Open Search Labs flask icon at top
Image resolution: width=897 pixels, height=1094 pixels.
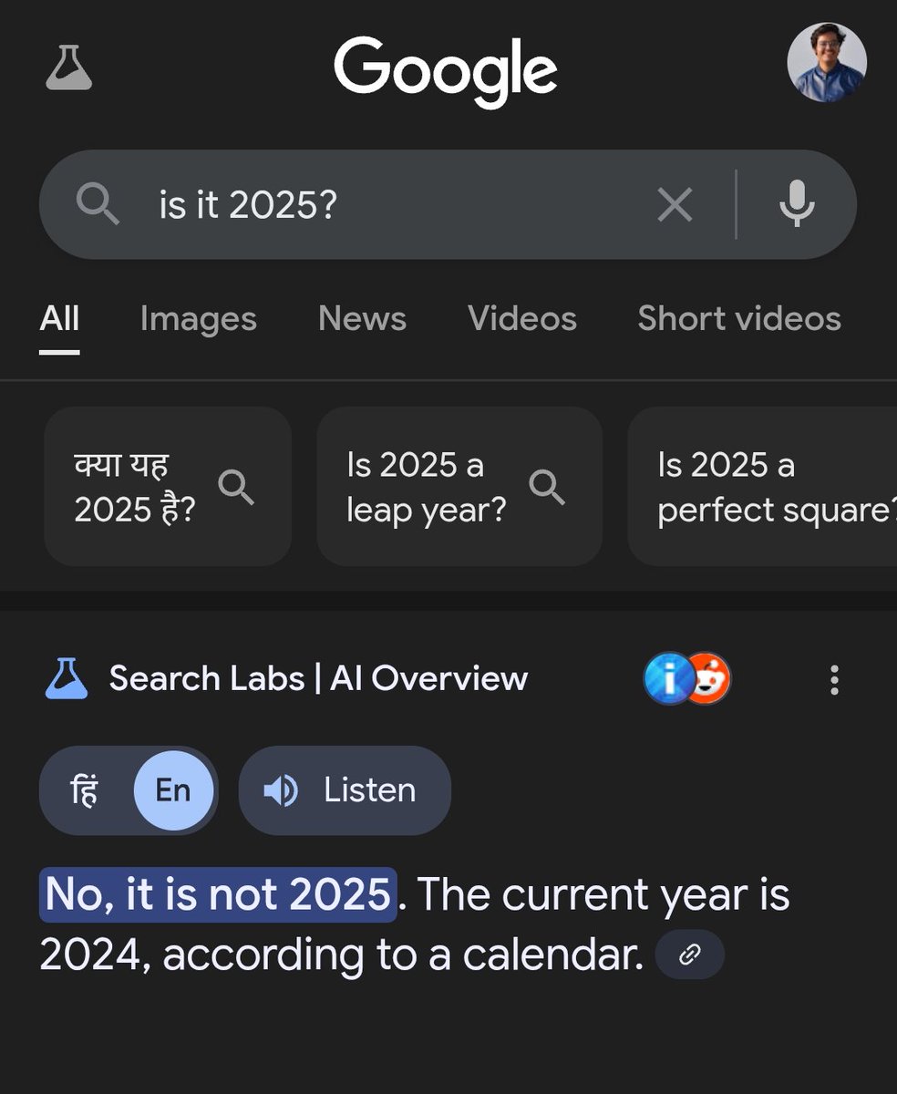69,67
